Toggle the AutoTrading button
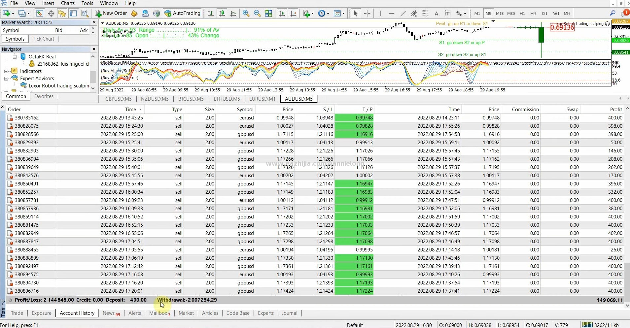 pos(183,13)
